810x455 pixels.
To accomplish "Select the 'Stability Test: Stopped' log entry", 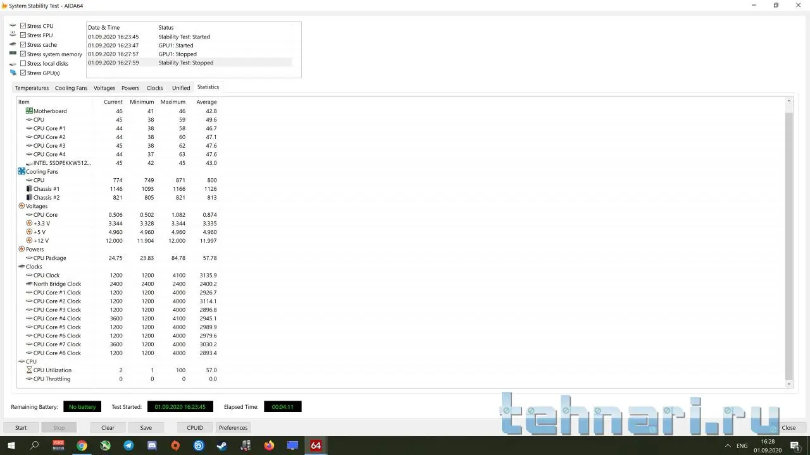I will tap(190, 63).
